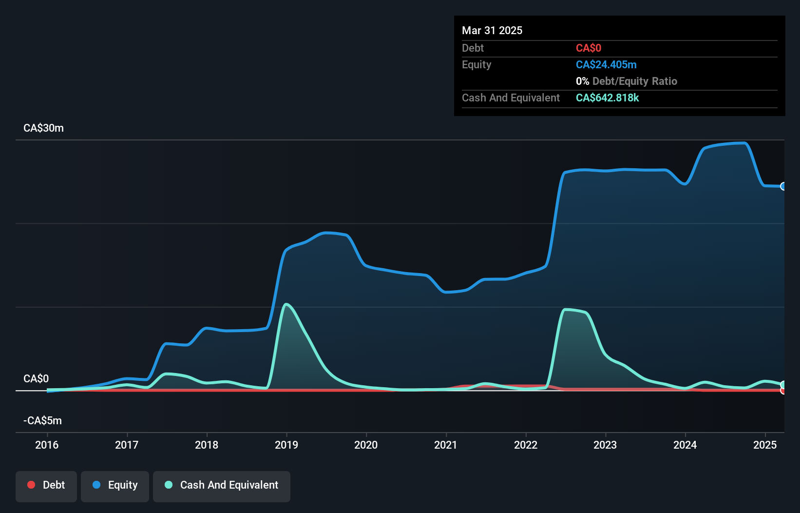Click the Debt row label in tooltip
Screen dimensions: 800x513
[x=473, y=48]
